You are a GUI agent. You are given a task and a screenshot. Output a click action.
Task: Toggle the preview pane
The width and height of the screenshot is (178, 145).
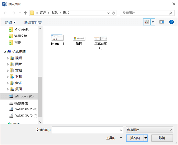click(x=162, y=22)
